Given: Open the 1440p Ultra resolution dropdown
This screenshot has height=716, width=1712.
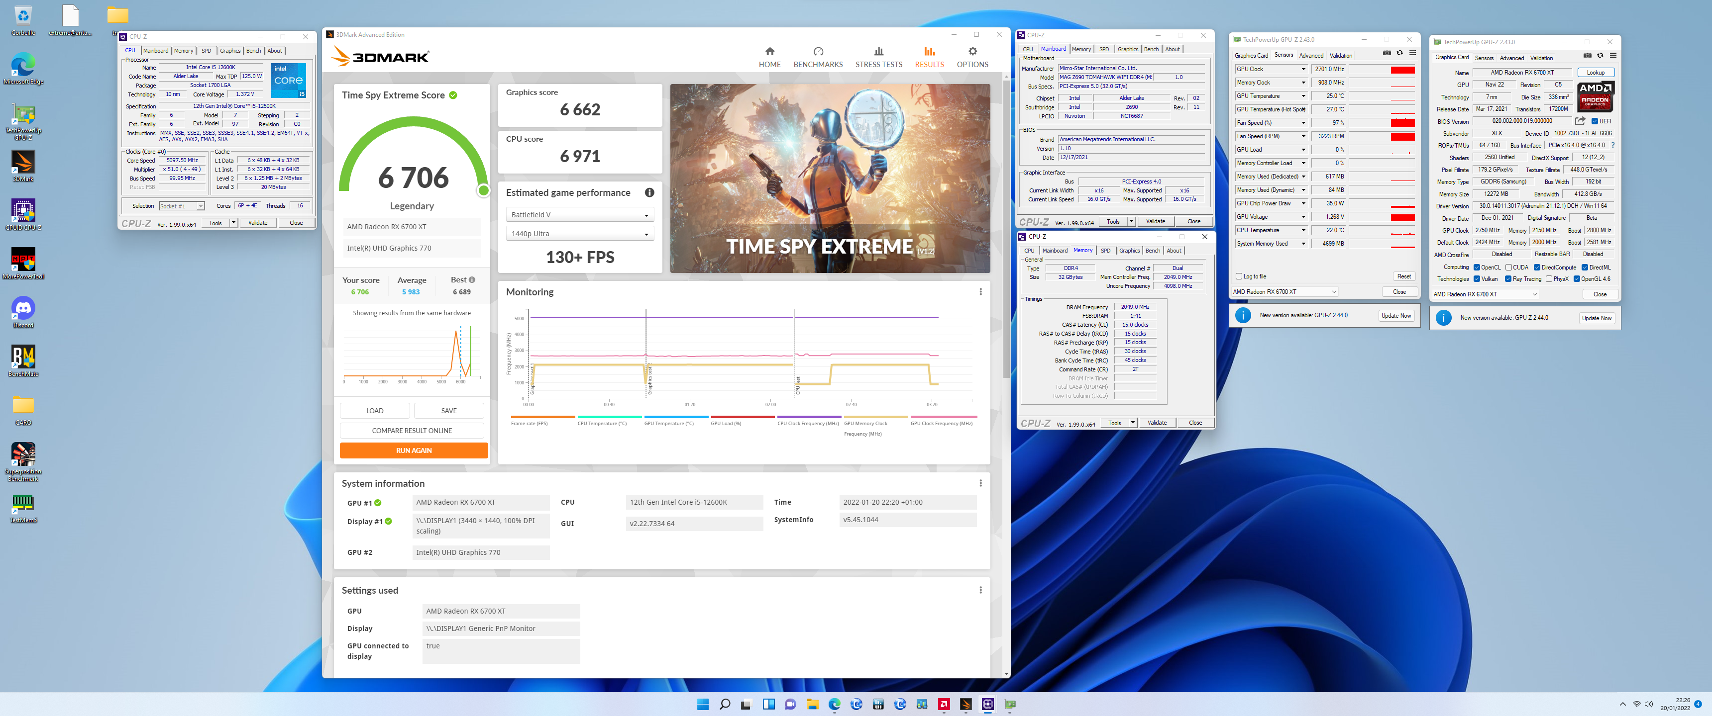Looking at the screenshot, I should click(579, 234).
